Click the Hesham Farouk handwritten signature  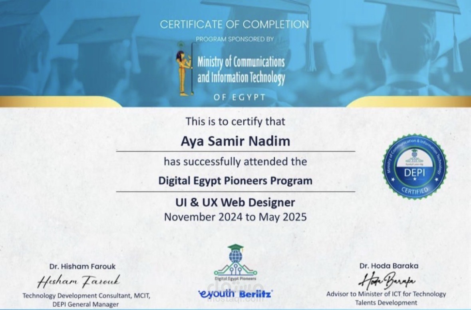pyautogui.click(x=79, y=281)
